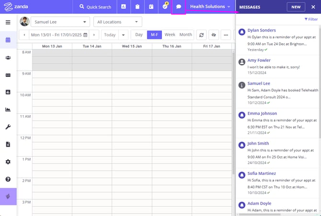Go to next date range arrow

pos(95,35)
